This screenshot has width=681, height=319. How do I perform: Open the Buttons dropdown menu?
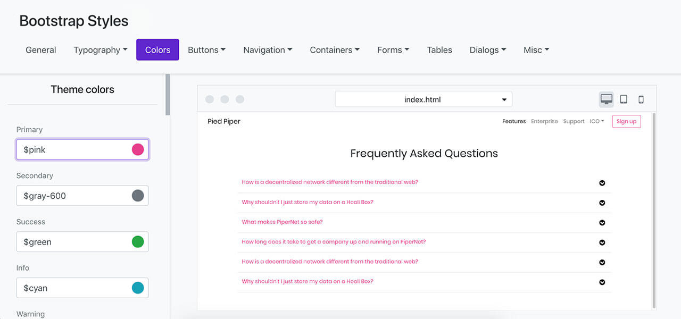point(207,50)
